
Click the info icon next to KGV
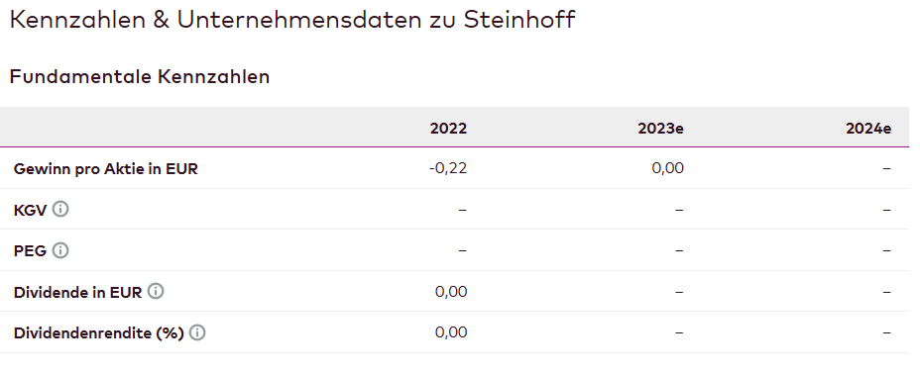coord(60,210)
